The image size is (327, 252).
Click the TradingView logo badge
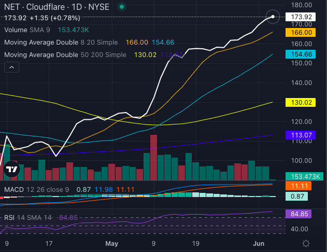(12, 169)
